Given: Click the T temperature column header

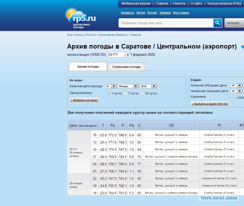Looking at the screenshot, I should [x=103, y=125].
